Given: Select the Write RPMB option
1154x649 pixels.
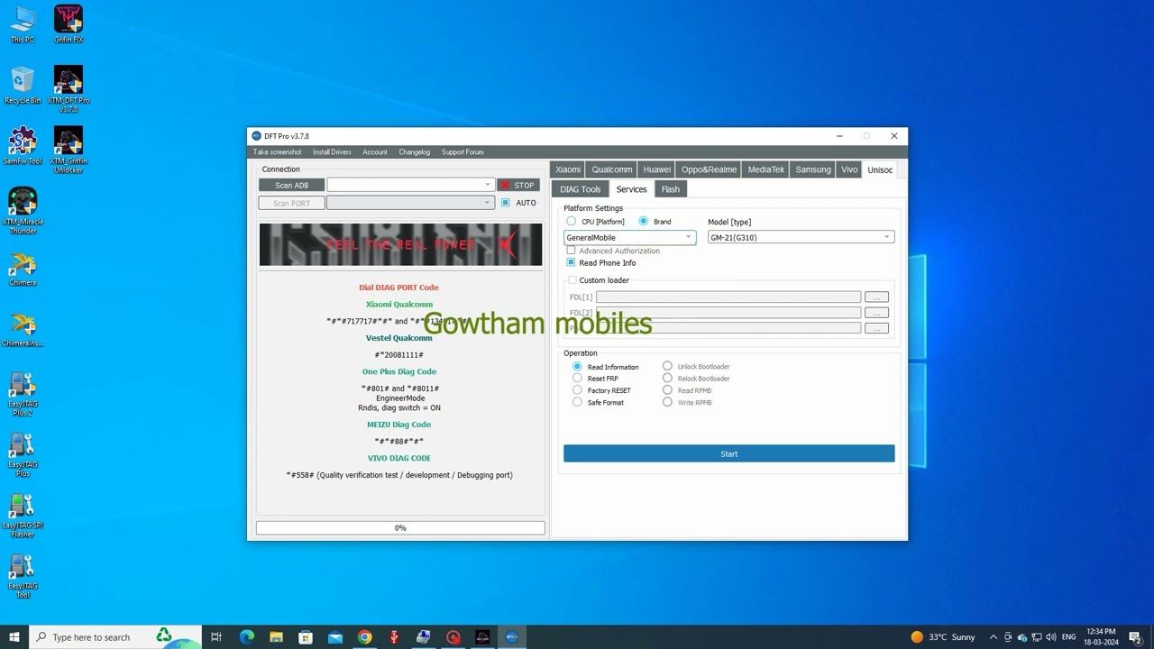Looking at the screenshot, I should [667, 402].
